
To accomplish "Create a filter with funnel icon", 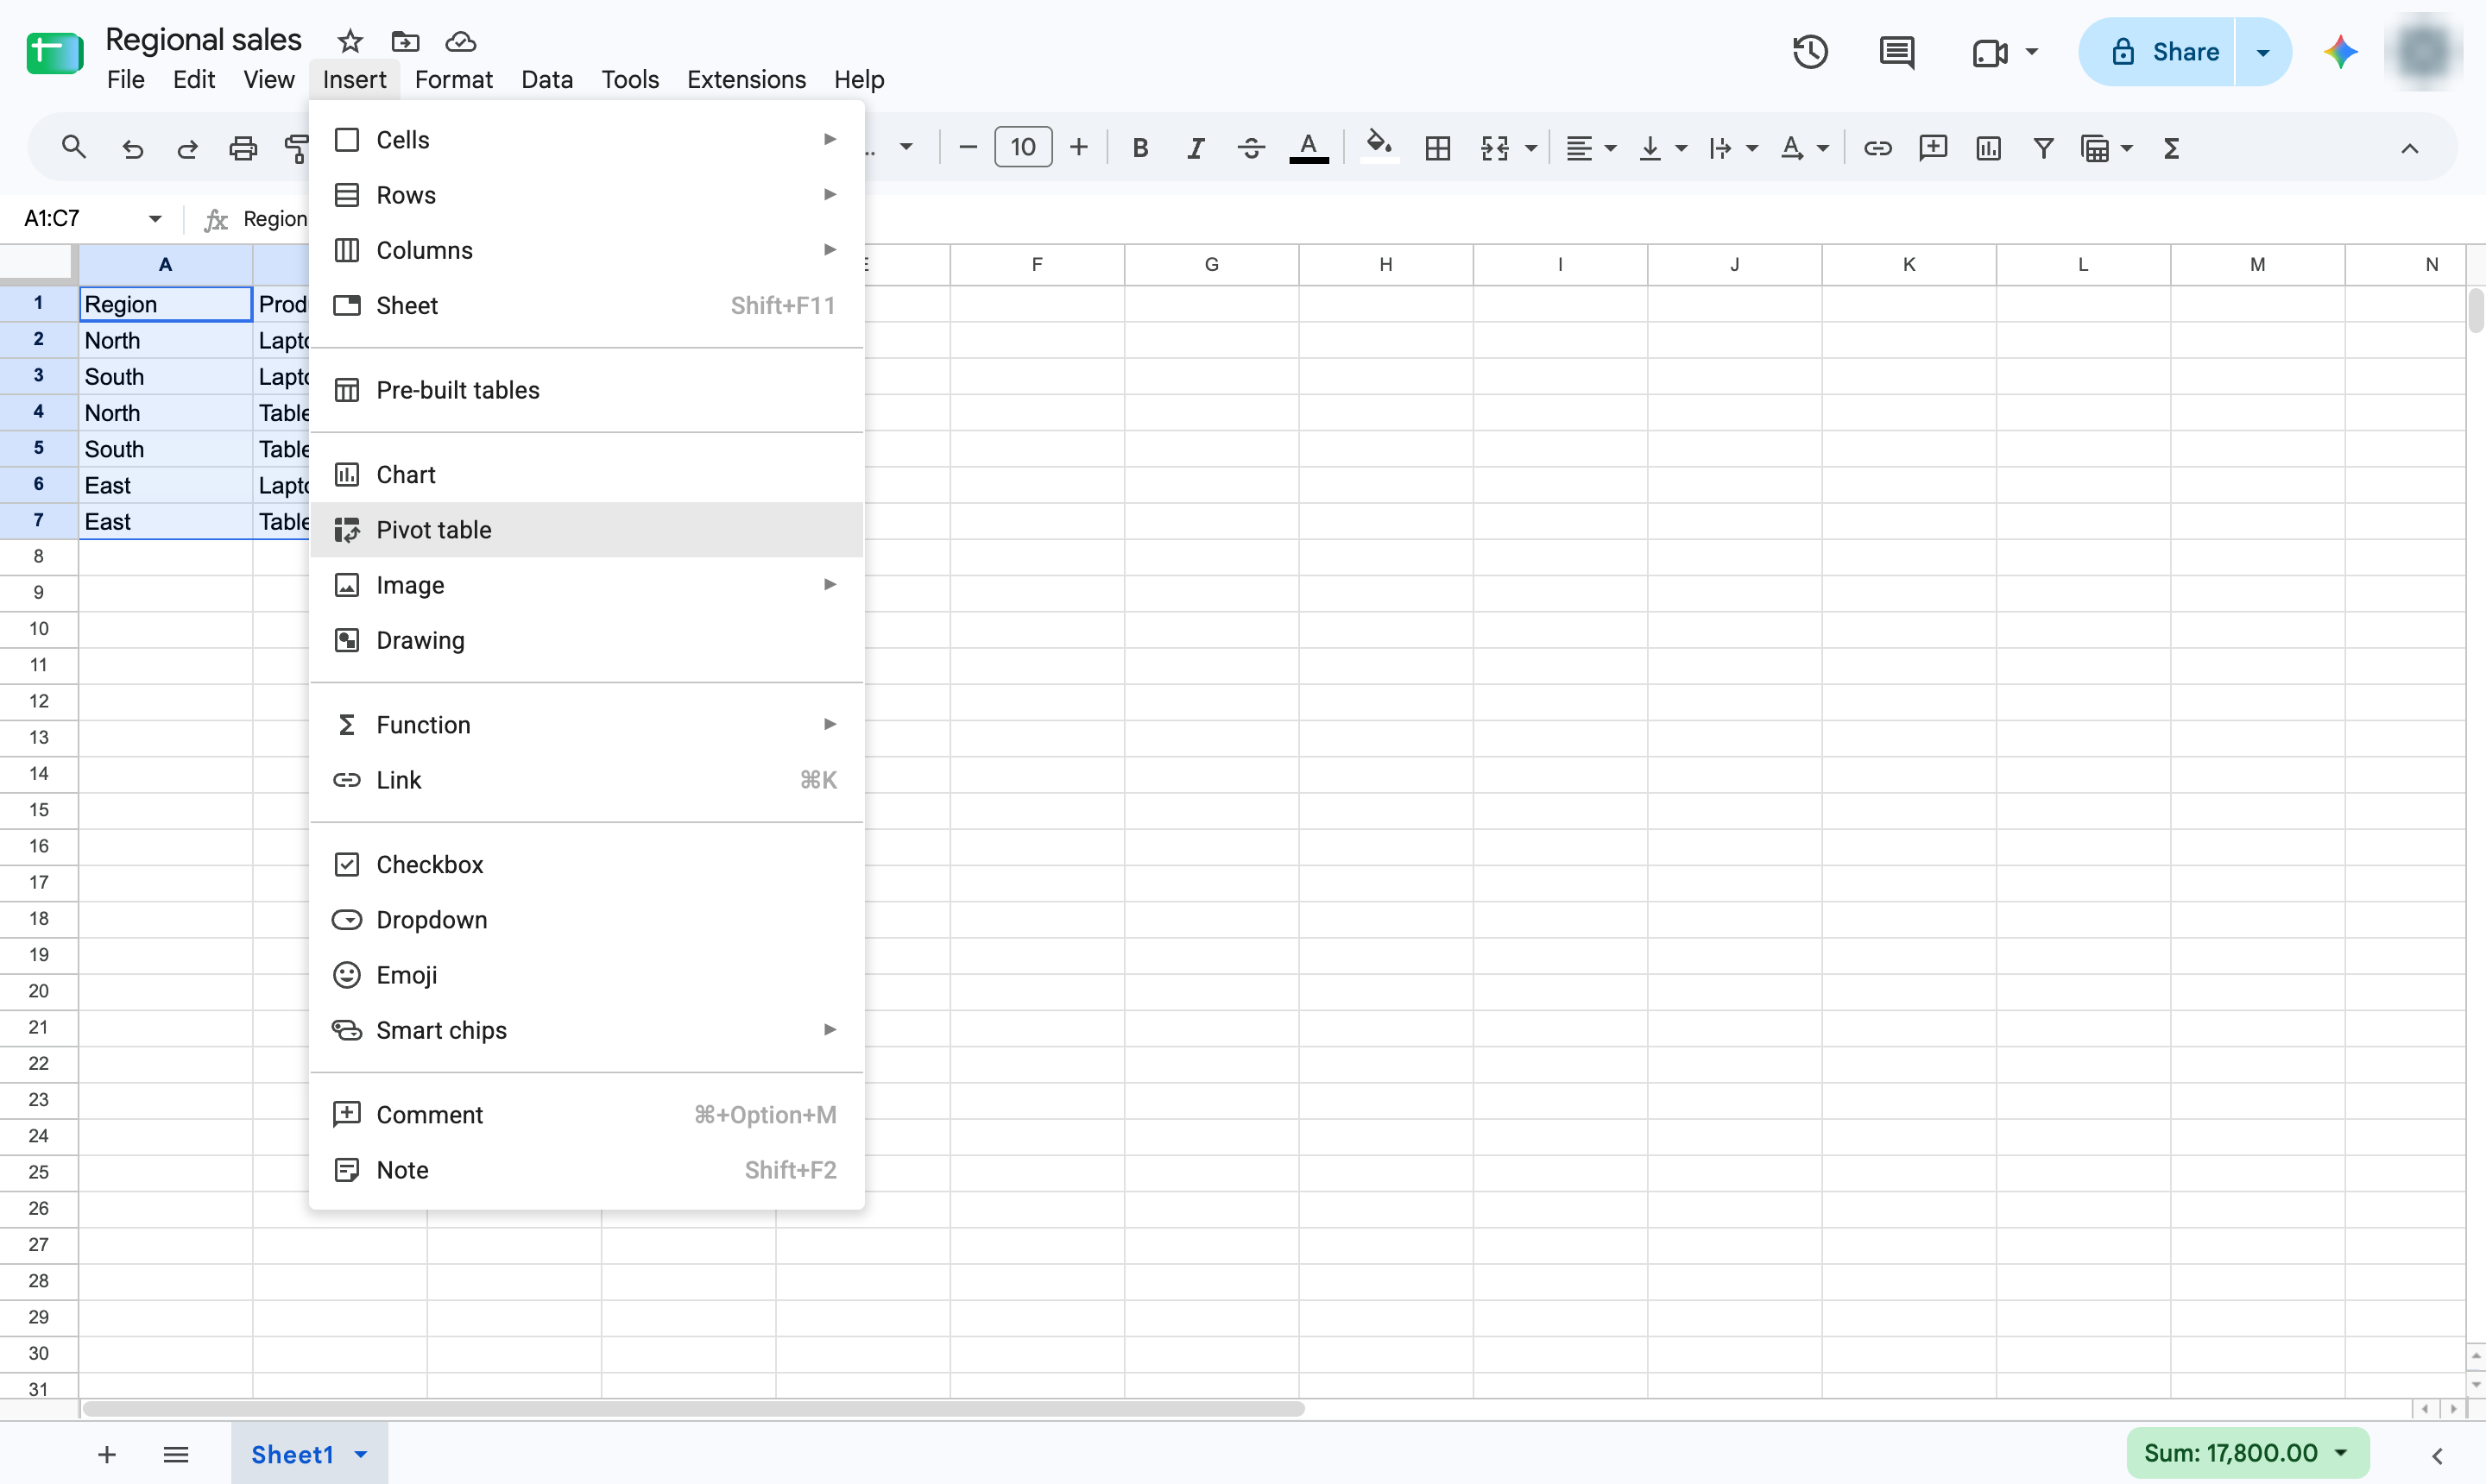I will point(2044,148).
